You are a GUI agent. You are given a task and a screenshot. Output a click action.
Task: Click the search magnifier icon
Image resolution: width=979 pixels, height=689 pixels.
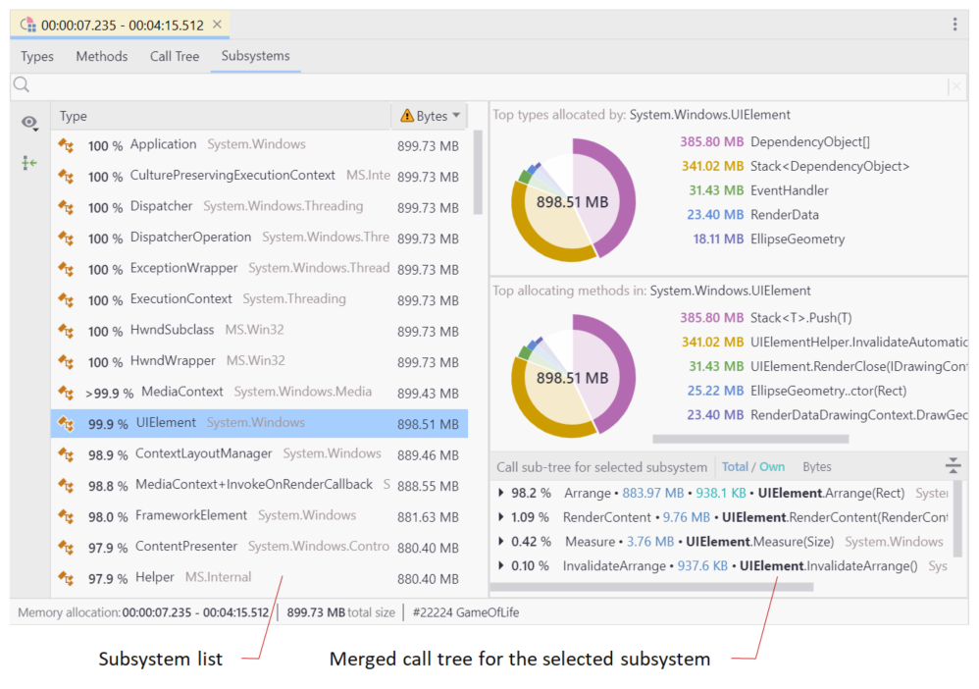pyautogui.click(x=22, y=85)
